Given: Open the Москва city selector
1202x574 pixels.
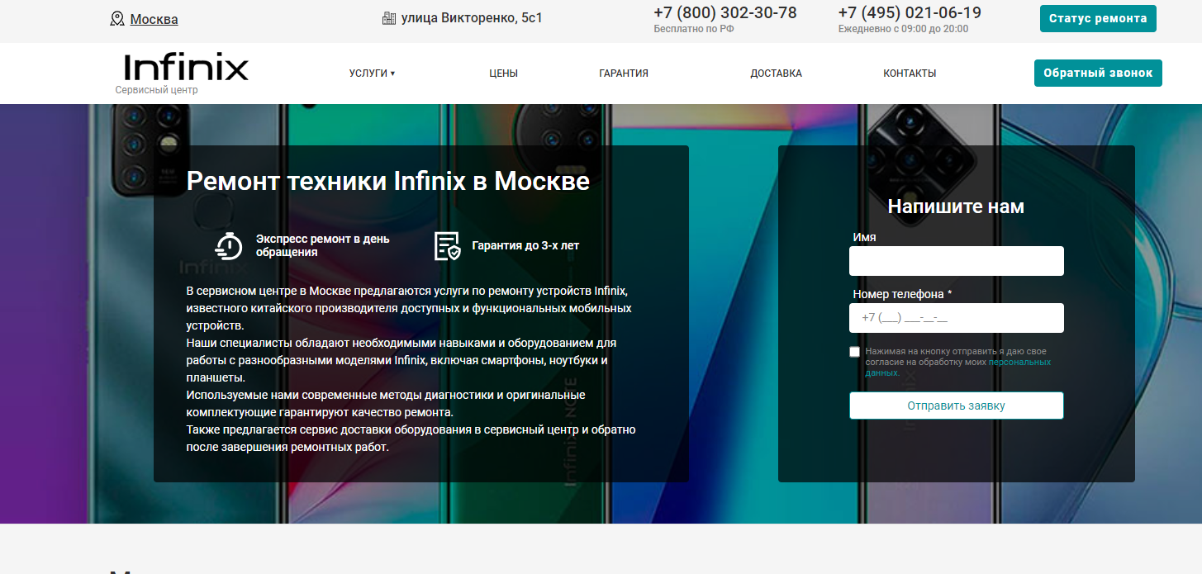Looking at the screenshot, I should (x=154, y=19).
